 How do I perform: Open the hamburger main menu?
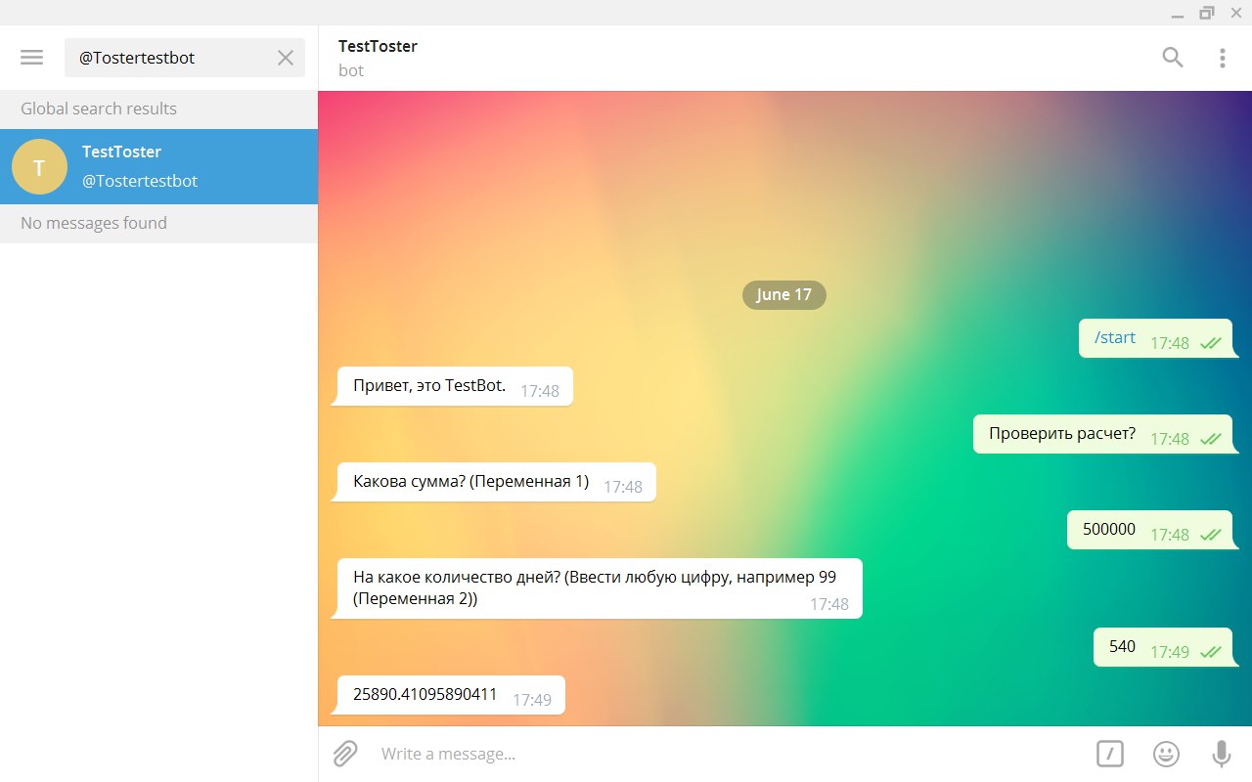tap(32, 58)
